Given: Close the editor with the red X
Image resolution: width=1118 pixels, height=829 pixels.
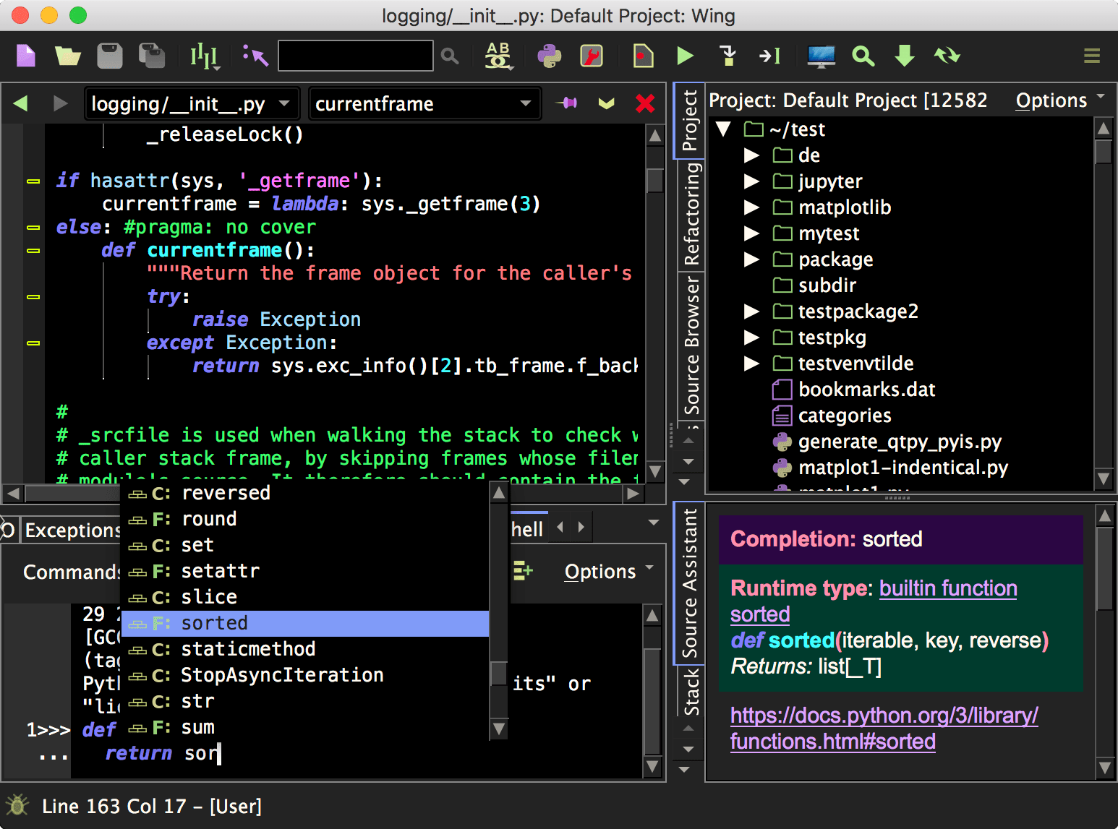Looking at the screenshot, I should (645, 104).
